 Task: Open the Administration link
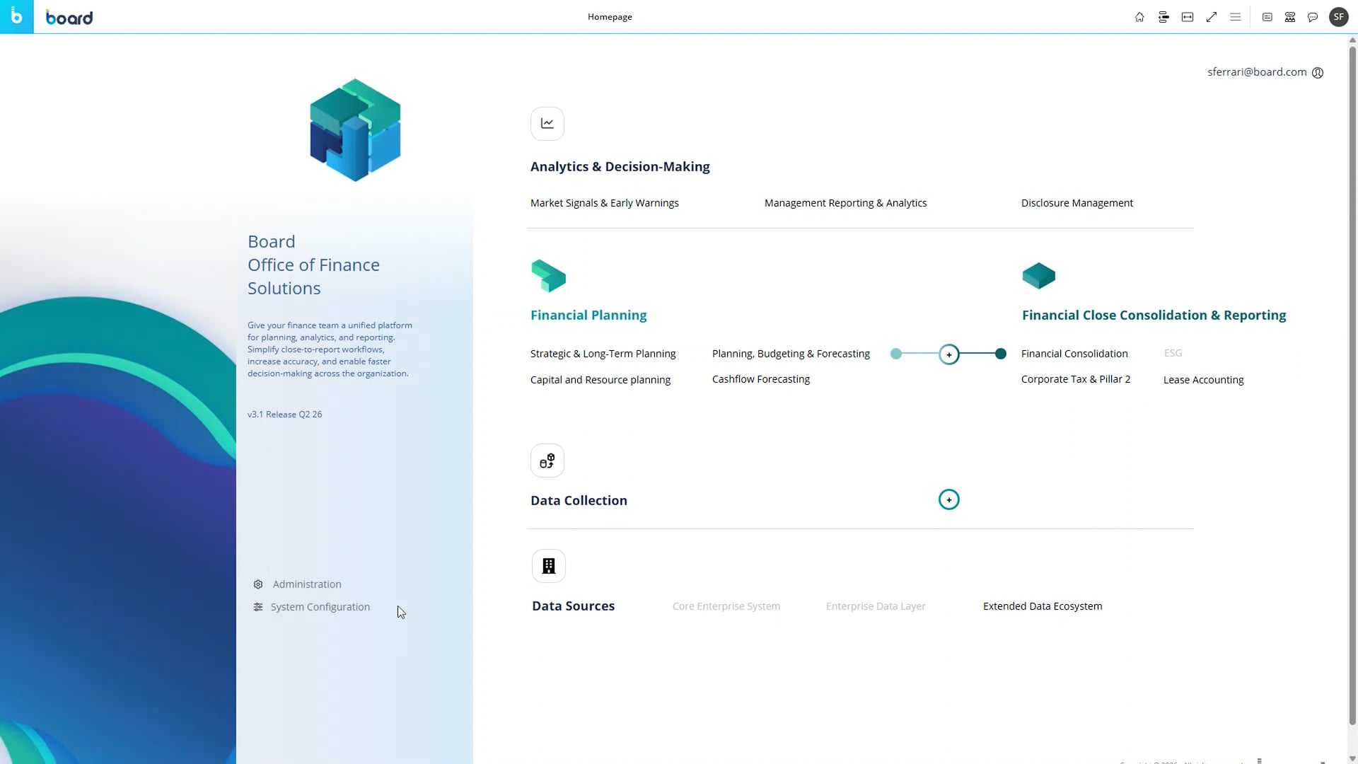[307, 584]
